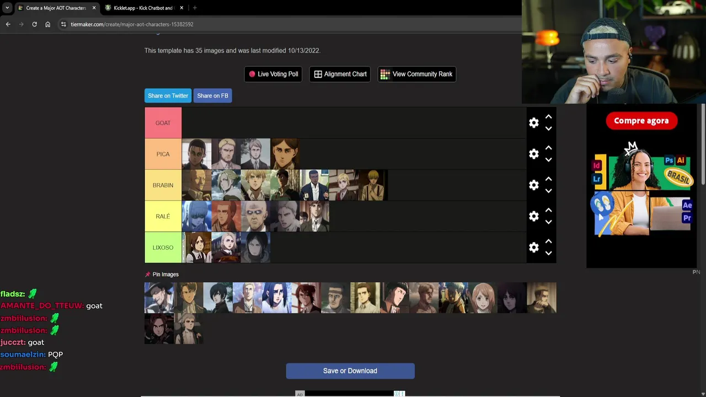Image resolution: width=706 pixels, height=397 pixels.
Task: Switch to the Kicklet.app browser tab
Action: click(143, 8)
